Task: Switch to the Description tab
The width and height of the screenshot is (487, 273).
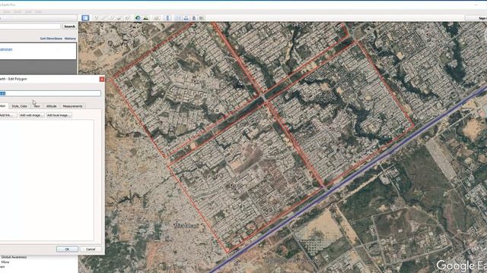Action: (3, 106)
